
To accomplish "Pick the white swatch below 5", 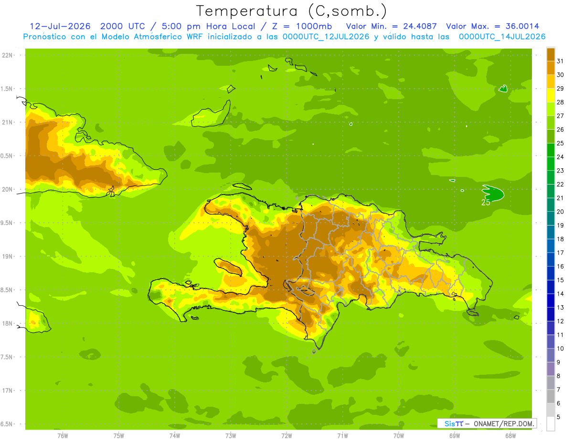I will (x=551, y=424).
